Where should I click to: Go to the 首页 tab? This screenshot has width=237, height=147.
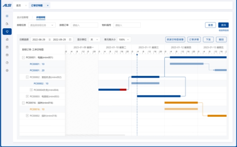tap(19, 5)
